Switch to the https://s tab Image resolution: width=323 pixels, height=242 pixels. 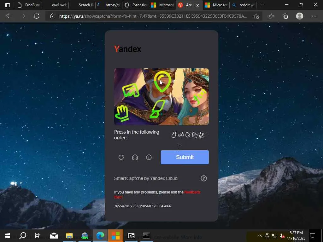109,5
